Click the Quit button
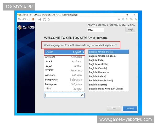Viewport: 157px width, 126px height. (114, 109)
